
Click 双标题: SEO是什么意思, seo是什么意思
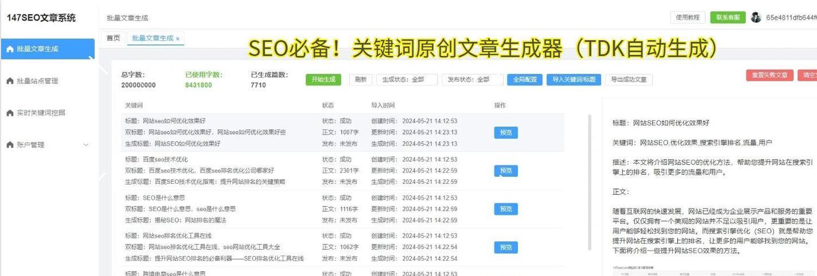click(180, 209)
